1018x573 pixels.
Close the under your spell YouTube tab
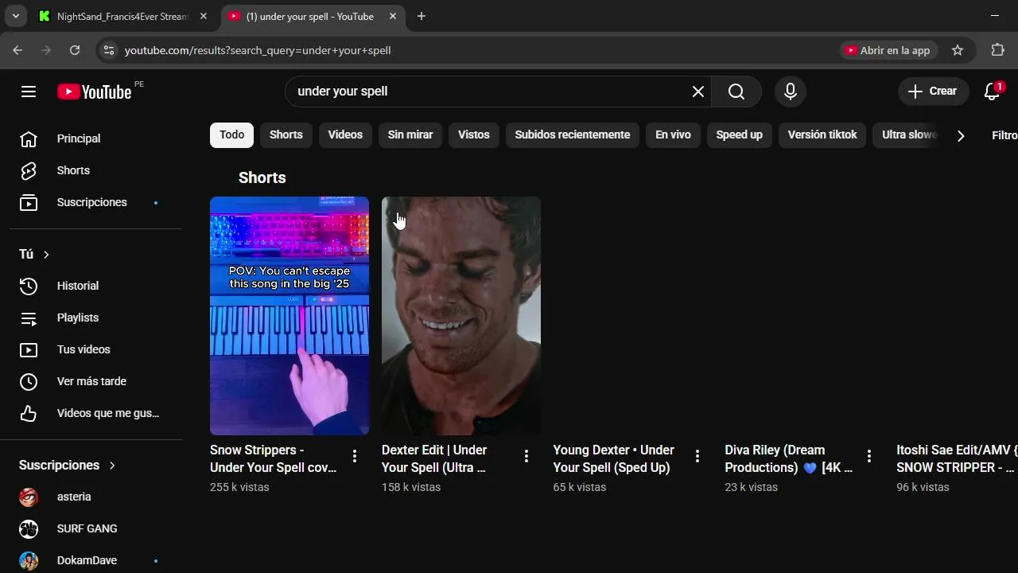click(x=393, y=16)
